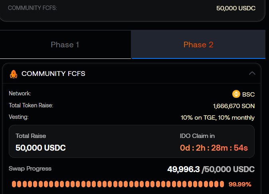This screenshot has height=194, width=269.
Task: Click the IDO Claim countdown timer
Action: pos(214,148)
